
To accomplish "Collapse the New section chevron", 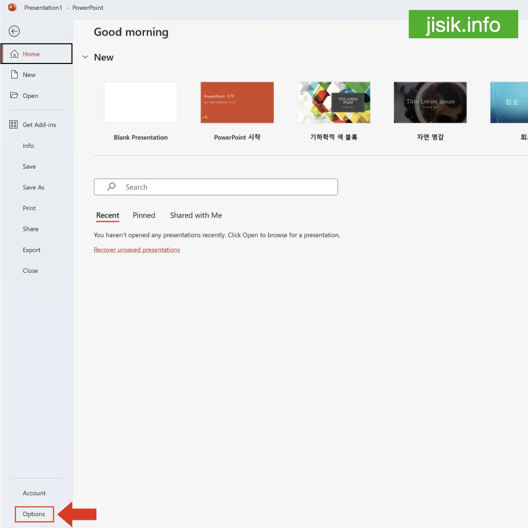I will pyautogui.click(x=85, y=57).
